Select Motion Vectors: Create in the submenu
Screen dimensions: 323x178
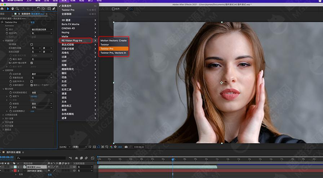click(x=114, y=41)
